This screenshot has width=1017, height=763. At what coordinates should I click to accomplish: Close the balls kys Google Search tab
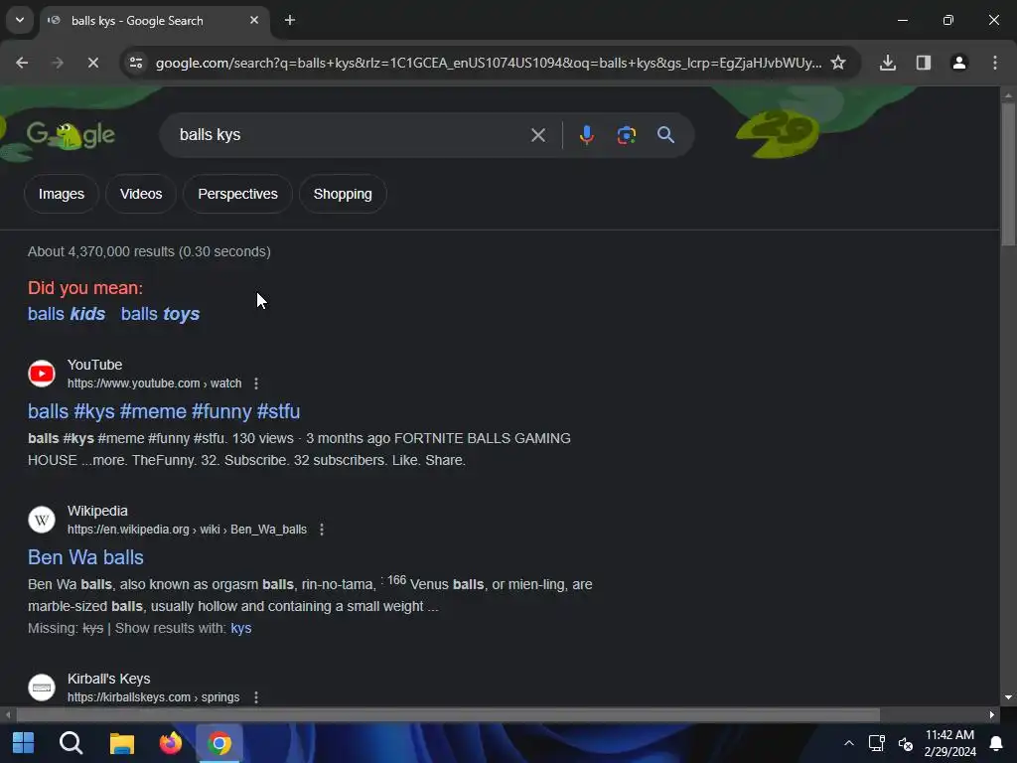(x=254, y=20)
